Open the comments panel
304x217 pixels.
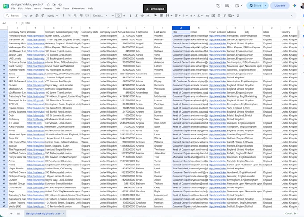227,6
